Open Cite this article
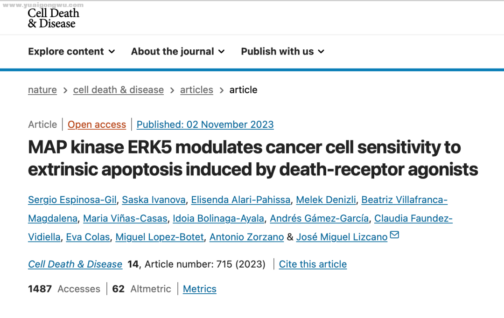The width and height of the screenshot is (504, 318). click(313, 264)
